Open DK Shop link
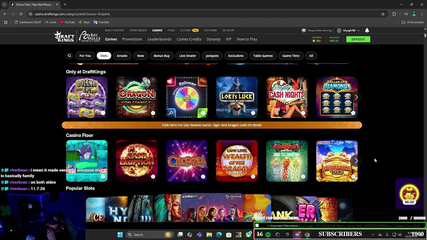Viewport: 427px width, 240px height. [x=228, y=30]
